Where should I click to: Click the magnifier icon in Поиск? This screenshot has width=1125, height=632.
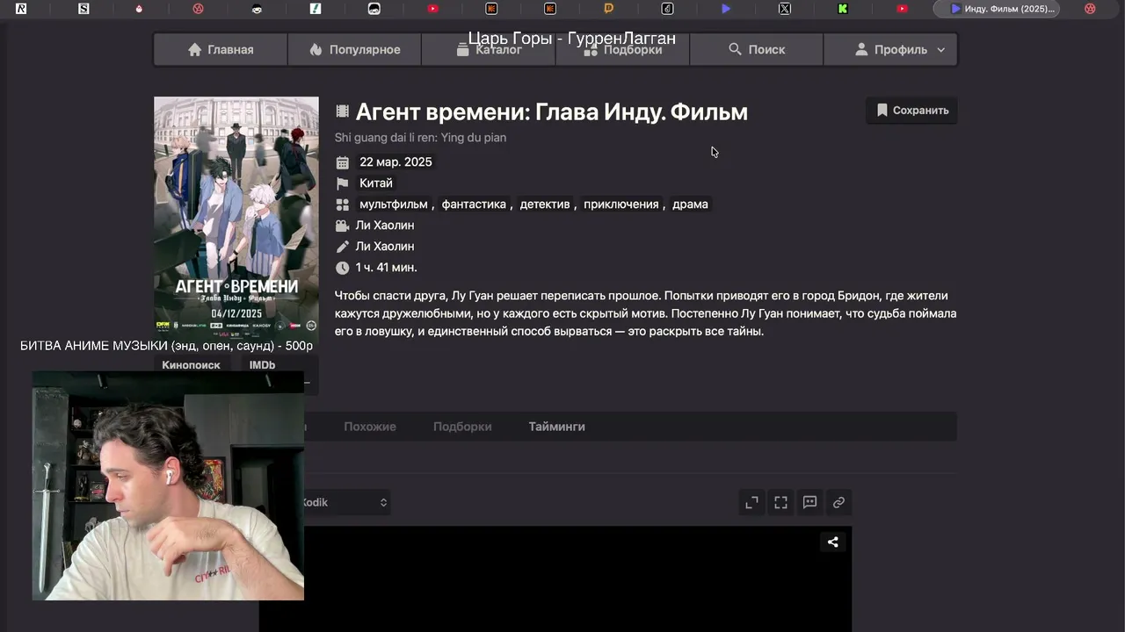735,50
